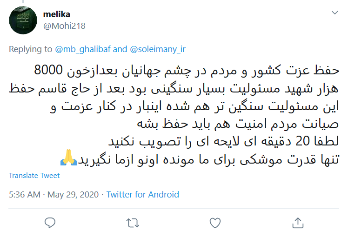Click the display name melika

(x=56, y=15)
